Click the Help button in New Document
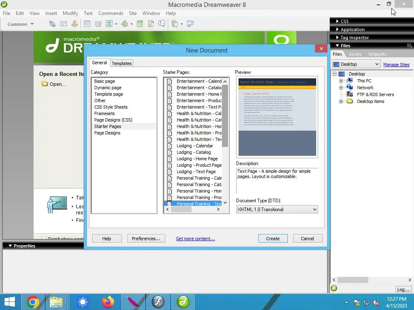Image resolution: width=414 pixels, height=310 pixels. click(107, 238)
